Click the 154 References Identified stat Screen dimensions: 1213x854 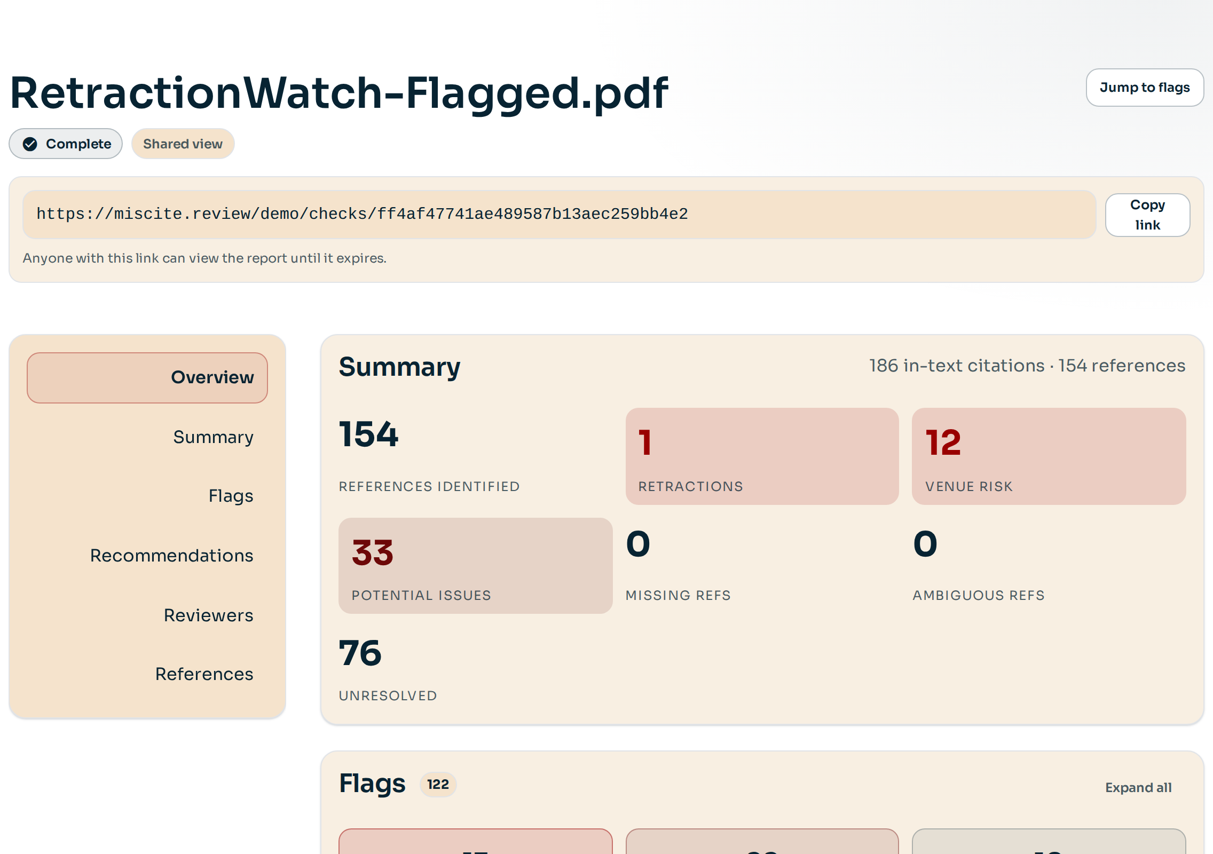[x=429, y=455]
